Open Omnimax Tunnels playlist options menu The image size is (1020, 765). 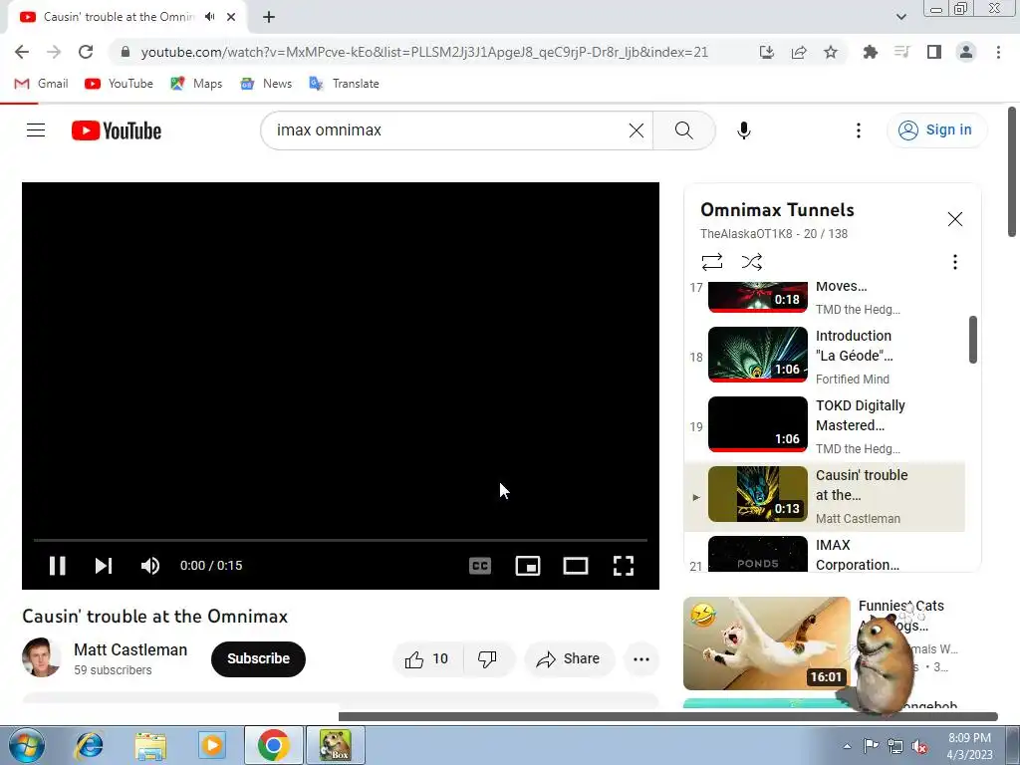coord(954,262)
